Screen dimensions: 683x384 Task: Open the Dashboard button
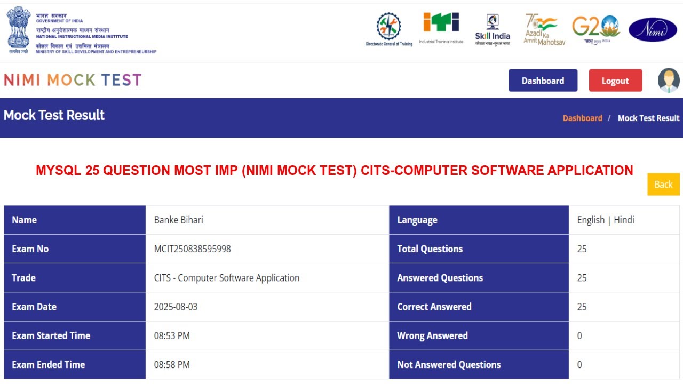543,81
